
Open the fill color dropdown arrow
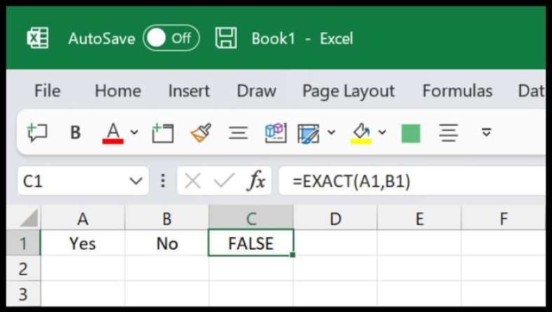pyautogui.click(x=382, y=133)
